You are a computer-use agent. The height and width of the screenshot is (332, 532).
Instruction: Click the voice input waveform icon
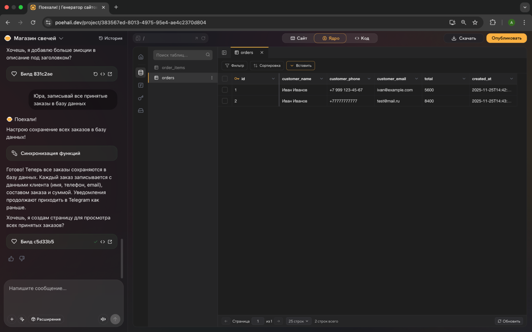[x=103, y=319]
